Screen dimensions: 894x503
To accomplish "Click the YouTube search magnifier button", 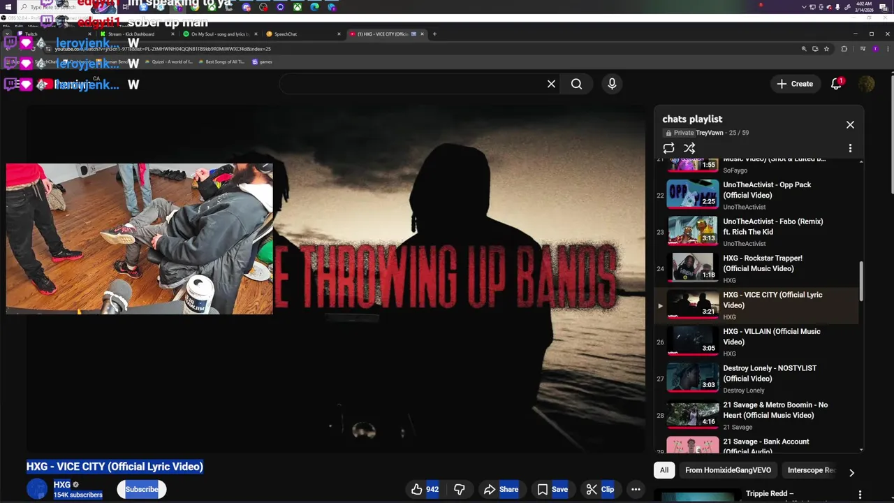I will (x=576, y=84).
